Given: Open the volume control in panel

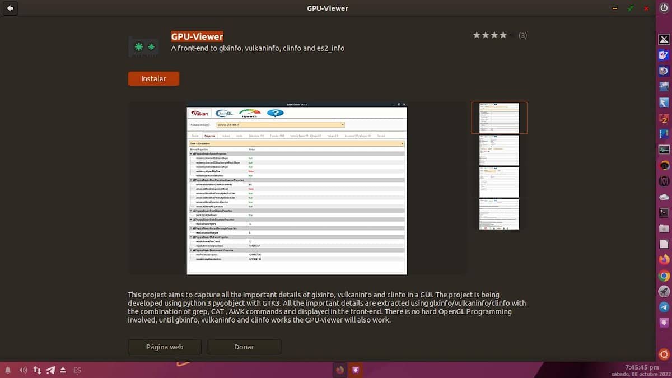Looking at the screenshot, I should tap(23, 370).
